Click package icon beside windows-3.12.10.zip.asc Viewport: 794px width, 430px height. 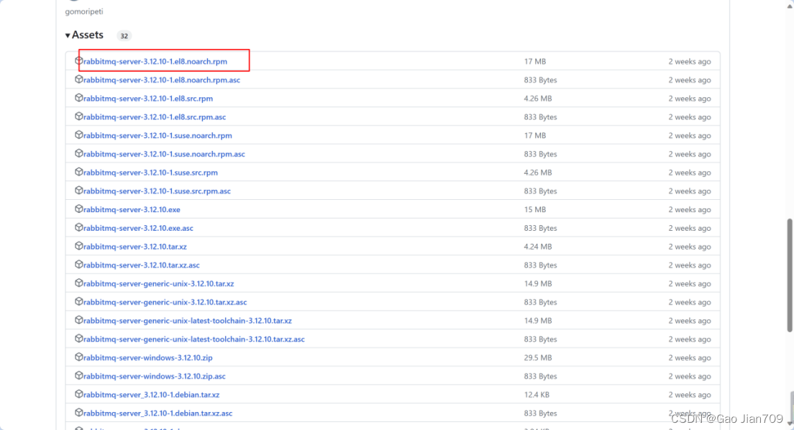click(78, 376)
